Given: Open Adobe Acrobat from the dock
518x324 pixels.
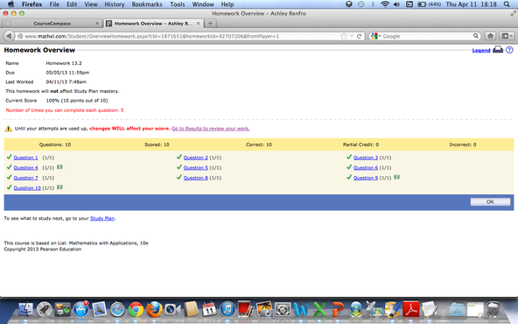Looking at the screenshot, I should pyautogui.click(x=411, y=310).
